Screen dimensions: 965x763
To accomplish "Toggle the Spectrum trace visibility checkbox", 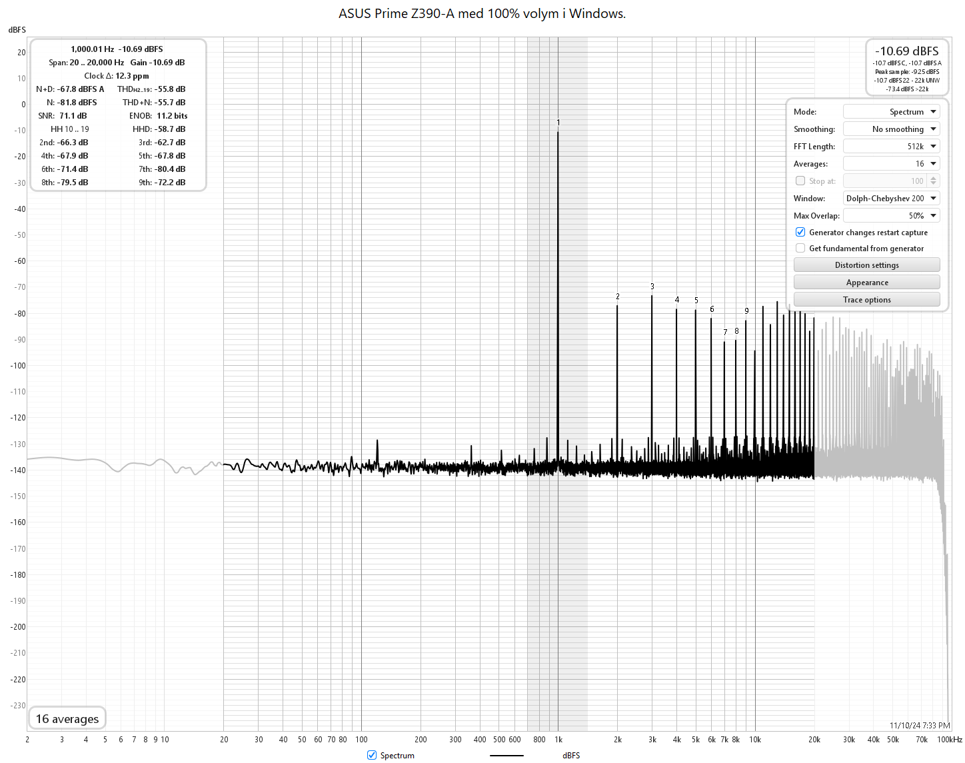I will (371, 755).
